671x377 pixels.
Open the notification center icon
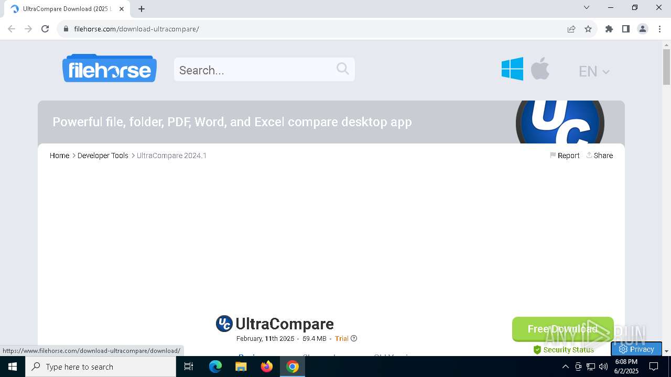654,367
